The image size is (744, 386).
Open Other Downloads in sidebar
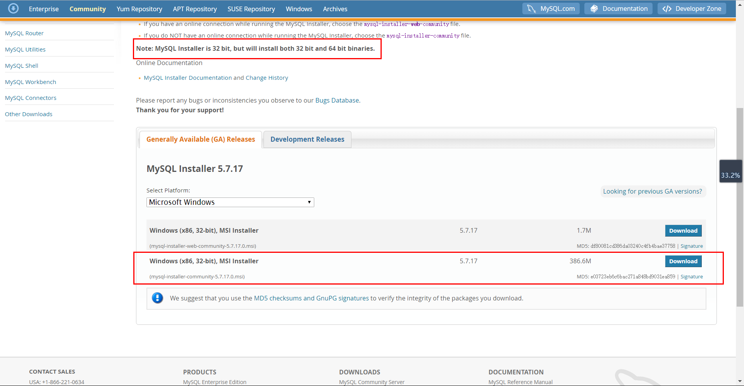(x=29, y=114)
